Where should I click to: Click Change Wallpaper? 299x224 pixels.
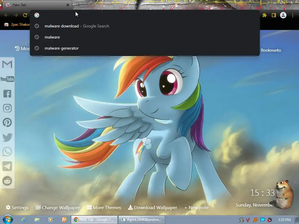58,207
